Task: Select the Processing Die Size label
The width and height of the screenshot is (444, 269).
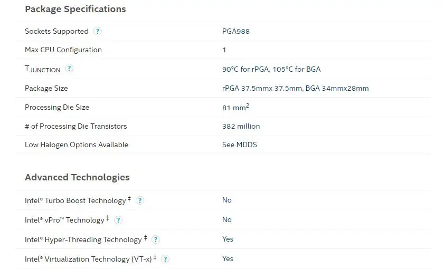Action: pyautogui.click(x=57, y=107)
